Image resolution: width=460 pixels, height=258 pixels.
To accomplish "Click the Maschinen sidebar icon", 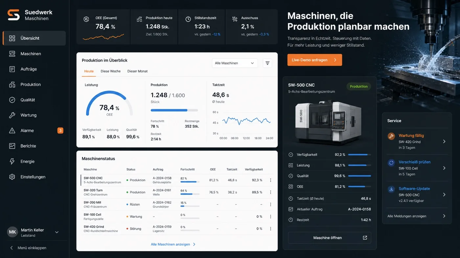I will coord(12,54).
